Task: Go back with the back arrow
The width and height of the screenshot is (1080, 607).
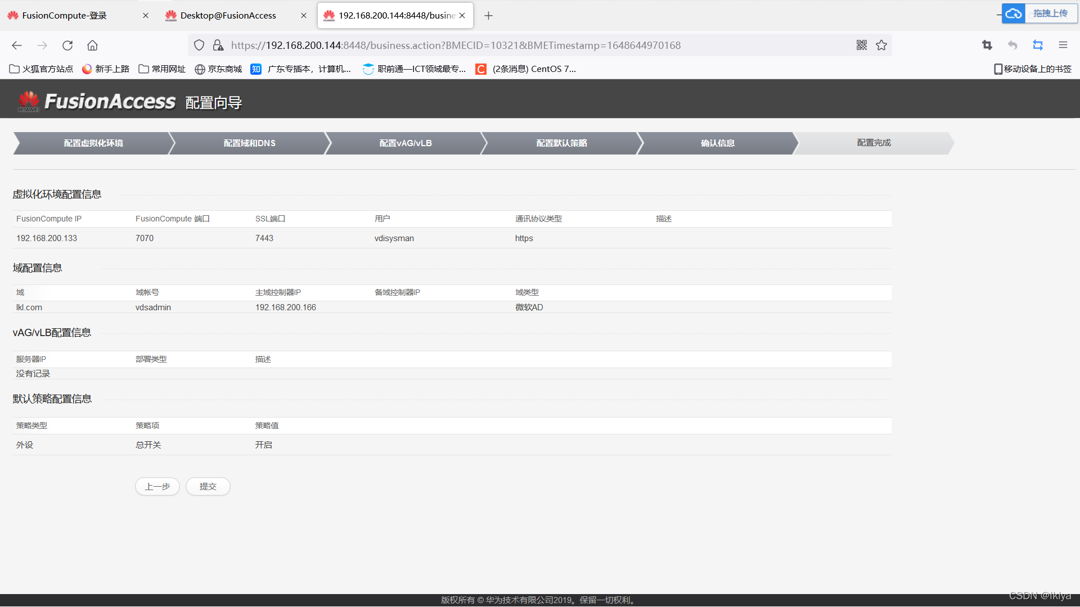Action: pyautogui.click(x=17, y=46)
